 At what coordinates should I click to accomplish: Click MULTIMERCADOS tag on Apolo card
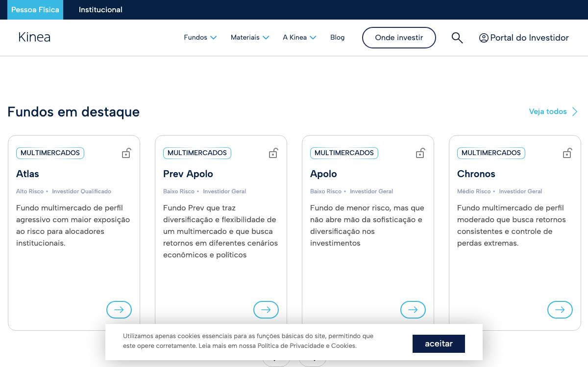tap(344, 153)
